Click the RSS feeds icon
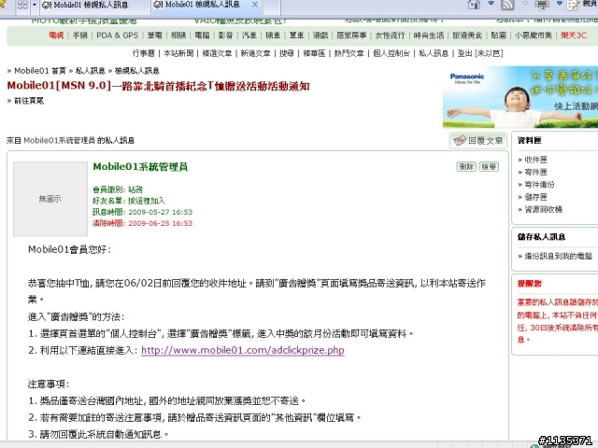Image resolution: width=598 pixels, height=448 pixels. (x=507, y=5)
